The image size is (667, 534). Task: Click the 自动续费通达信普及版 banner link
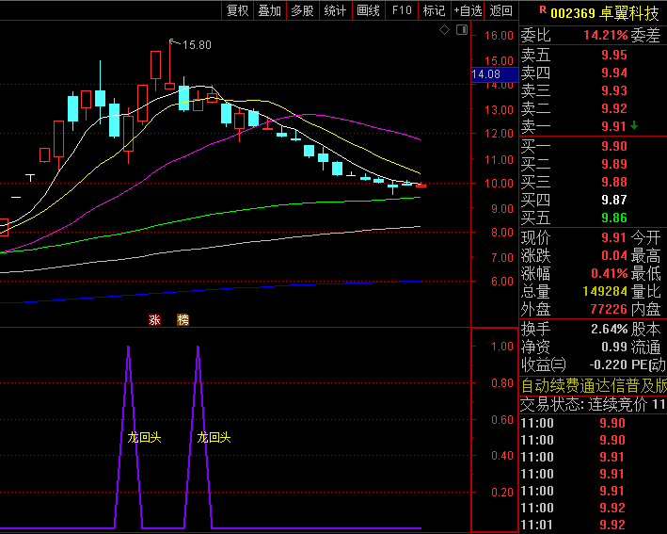point(594,385)
